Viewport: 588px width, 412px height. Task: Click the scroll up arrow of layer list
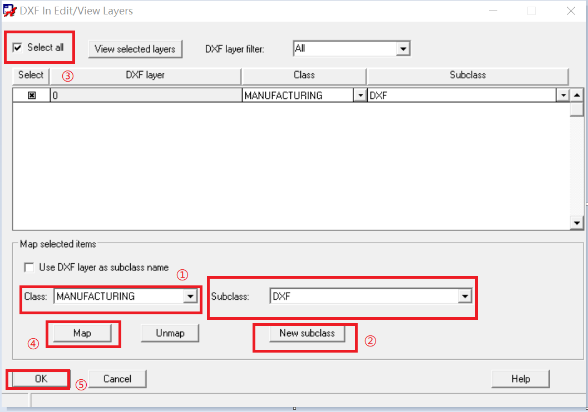(x=577, y=96)
